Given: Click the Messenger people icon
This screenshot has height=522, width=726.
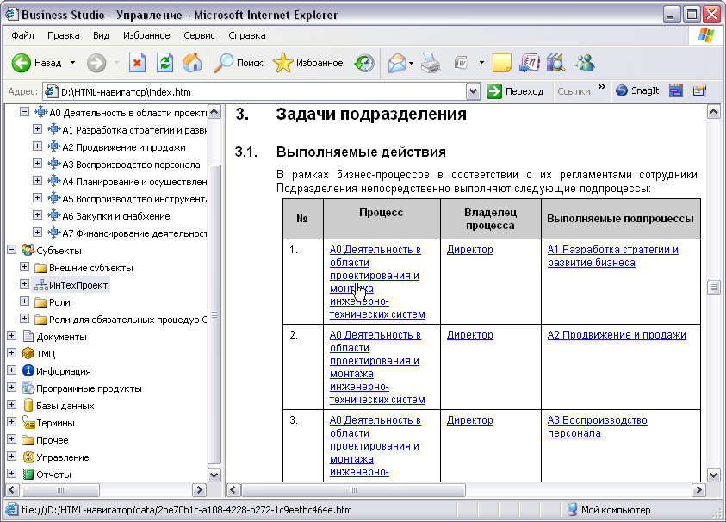Looking at the screenshot, I should coord(585,63).
